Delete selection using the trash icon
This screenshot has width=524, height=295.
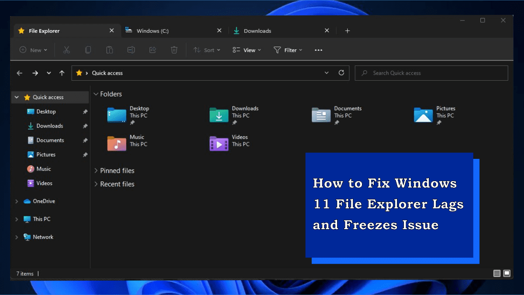(174, 50)
